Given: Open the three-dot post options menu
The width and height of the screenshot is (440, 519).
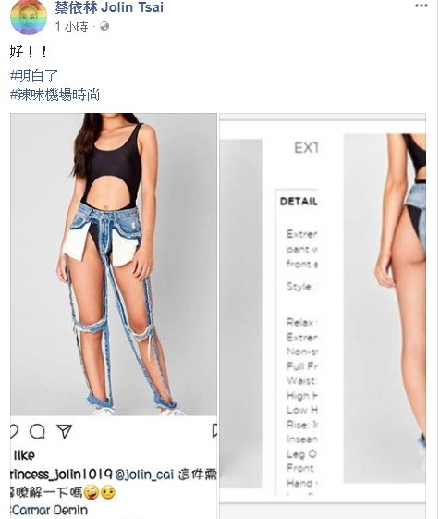Looking at the screenshot, I should [x=422, y=6].
